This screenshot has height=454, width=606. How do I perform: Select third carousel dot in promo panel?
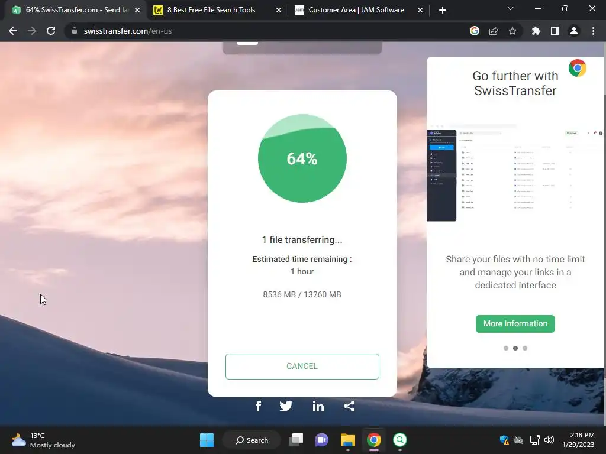coord(525,348)
